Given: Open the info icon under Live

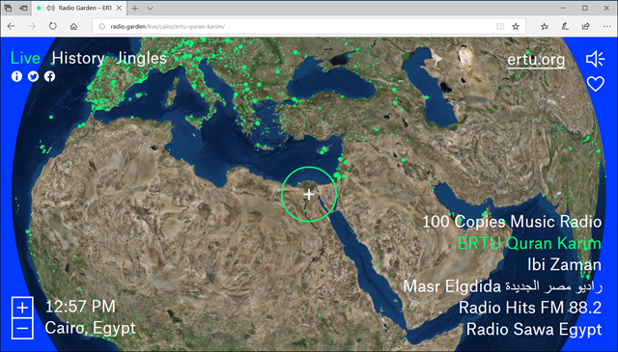Looking at the screenshot, I should coord(16,76).
